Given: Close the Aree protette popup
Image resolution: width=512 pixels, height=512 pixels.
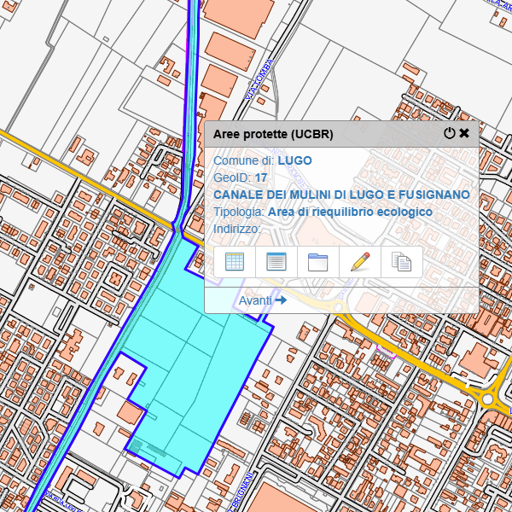Looking at the screenshot, I should point(465,133).
